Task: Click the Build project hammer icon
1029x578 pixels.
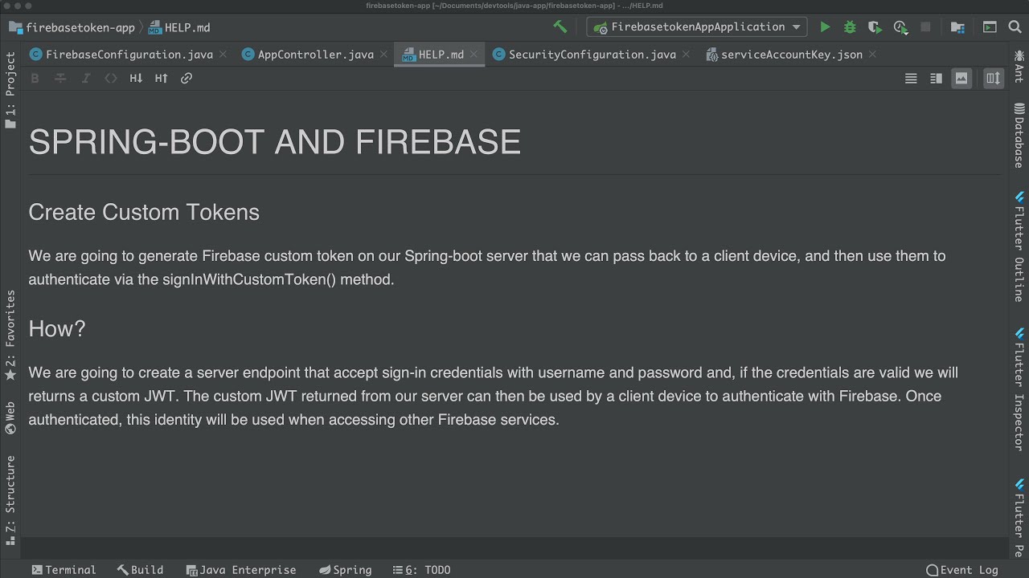Action: coord(560,26)
